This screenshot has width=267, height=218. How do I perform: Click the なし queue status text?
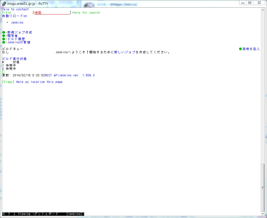[x=5, y=52]
